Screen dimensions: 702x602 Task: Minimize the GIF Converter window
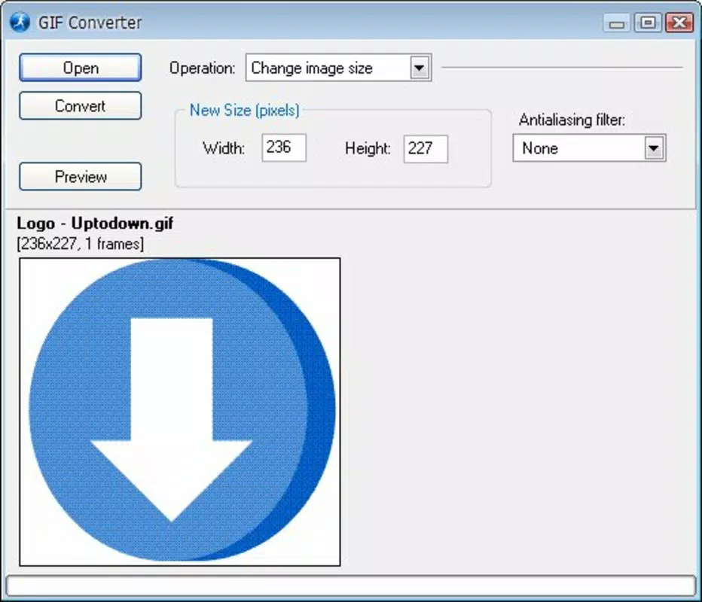pyautogui.click(x=616, y=23)
